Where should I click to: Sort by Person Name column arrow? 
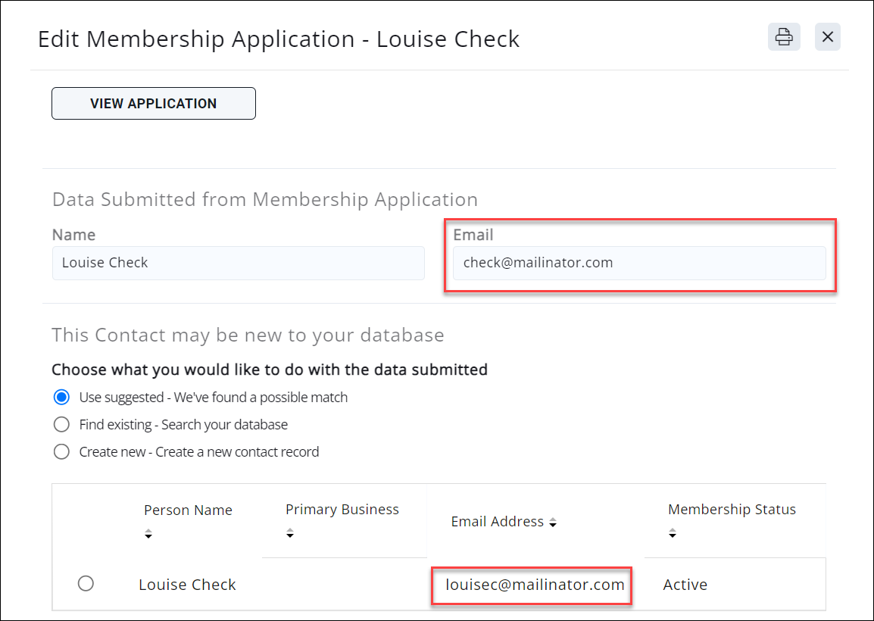[x=148, y=535]
